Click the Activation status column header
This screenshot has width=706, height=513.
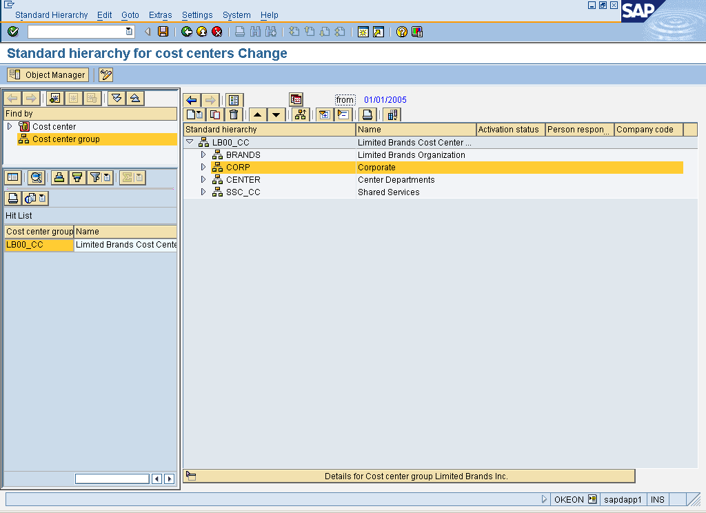pos(511,130)
